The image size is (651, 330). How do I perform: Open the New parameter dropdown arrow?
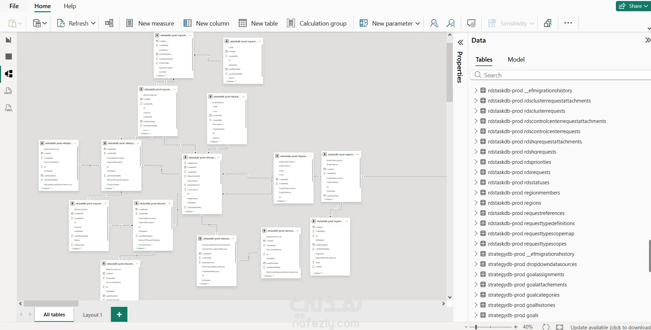point(418,23)
